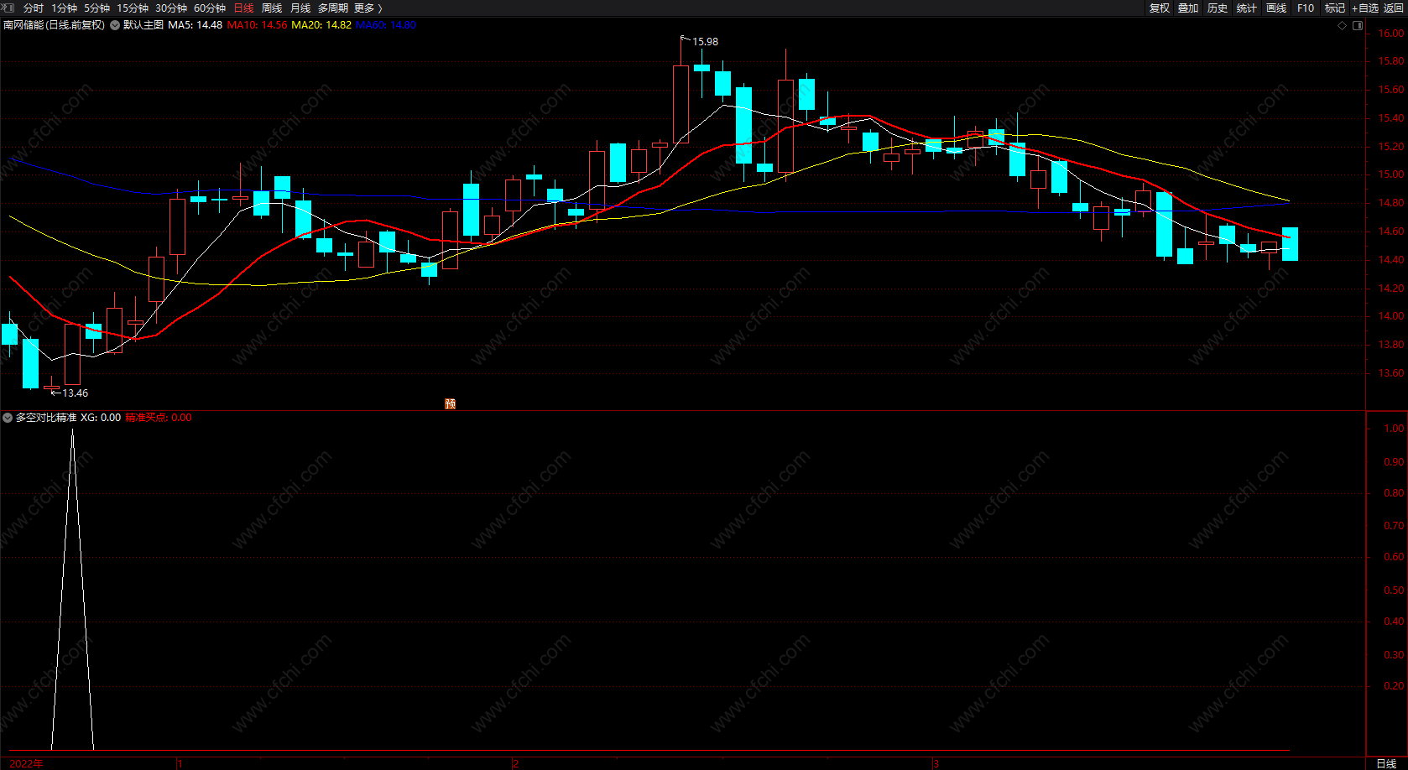1408x770 pixels.
Task: Open the 多周期 multi-period view
Action: point(333,8)
